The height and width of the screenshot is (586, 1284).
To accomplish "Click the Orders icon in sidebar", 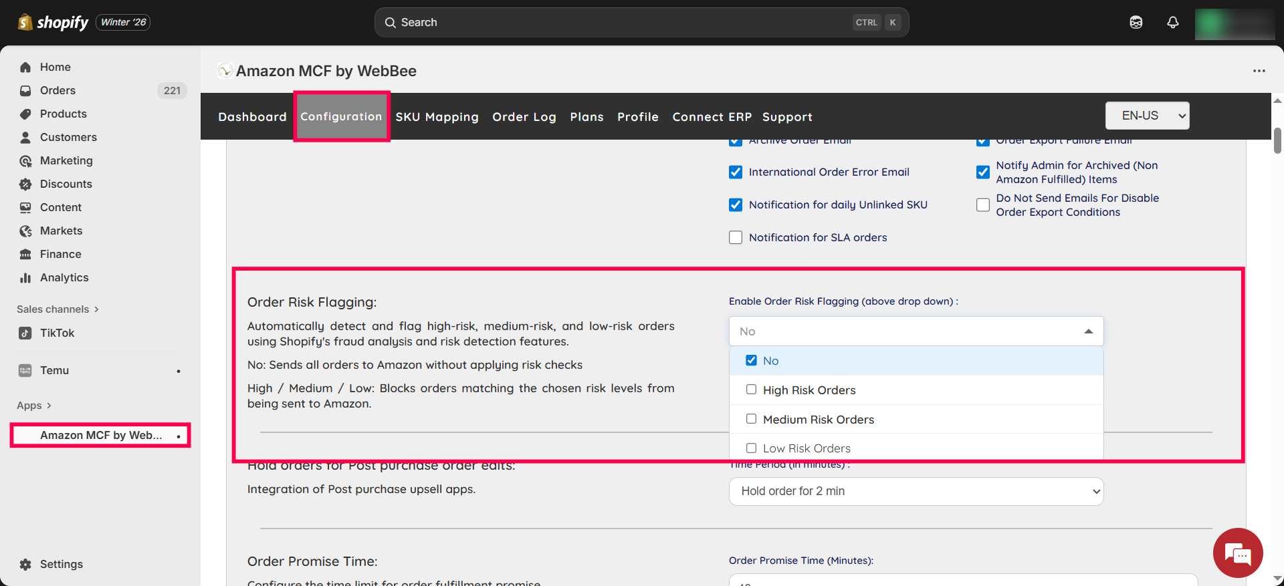I will (25, 91).
